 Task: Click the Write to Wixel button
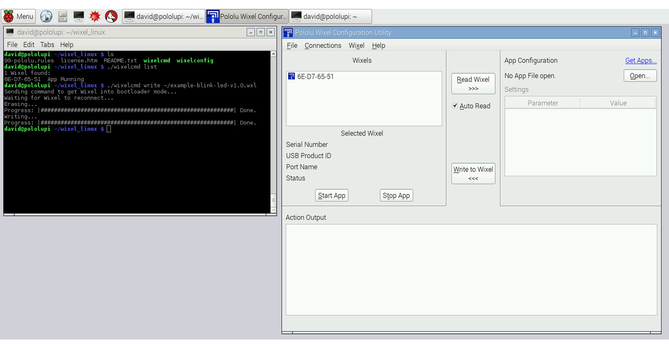coord(473,173)
